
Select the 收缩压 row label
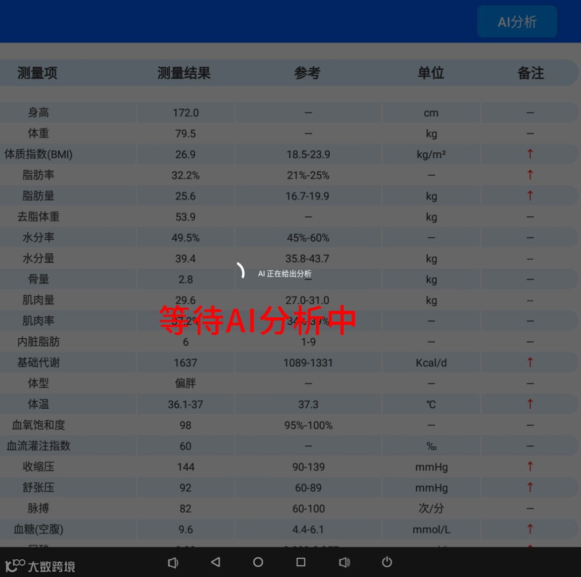tap(38, 467)
